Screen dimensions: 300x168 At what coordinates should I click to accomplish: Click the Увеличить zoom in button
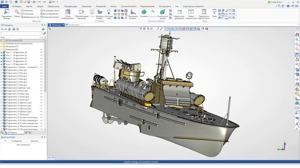[27, 11]
